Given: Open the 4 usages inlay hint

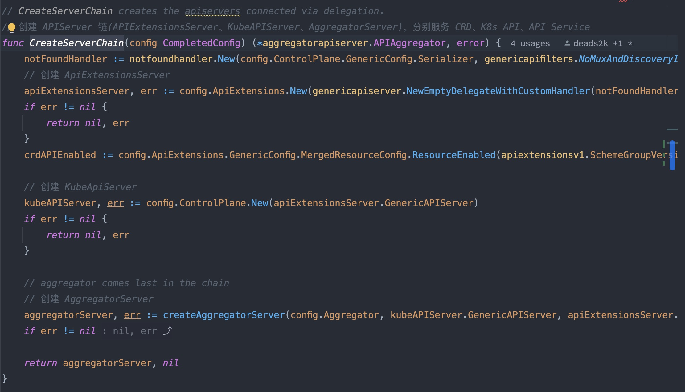Looking at the screenshot, I should tap(530, 43).
